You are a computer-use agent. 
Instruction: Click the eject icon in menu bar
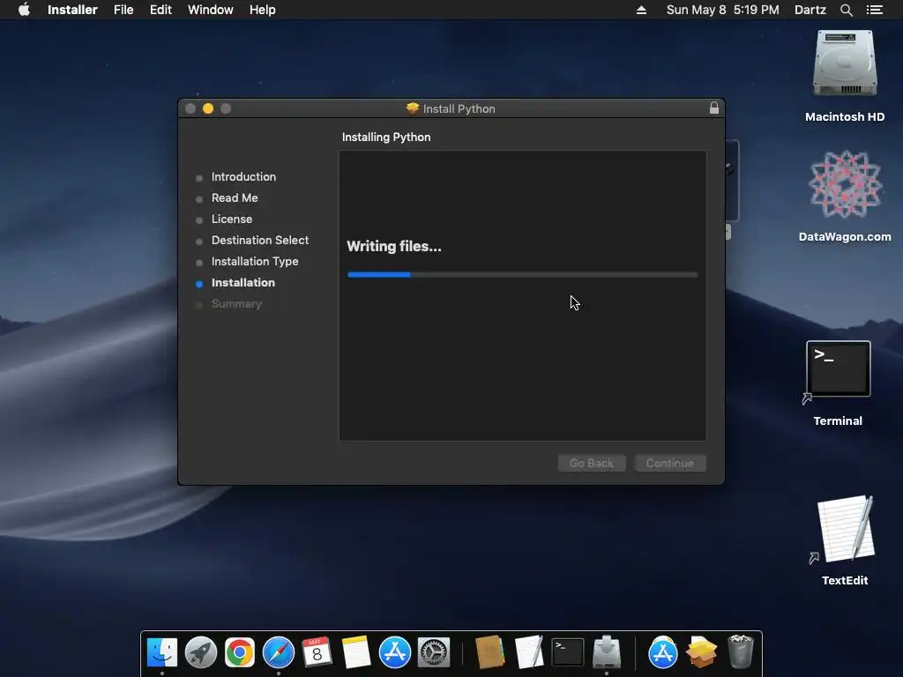point(641,10)
